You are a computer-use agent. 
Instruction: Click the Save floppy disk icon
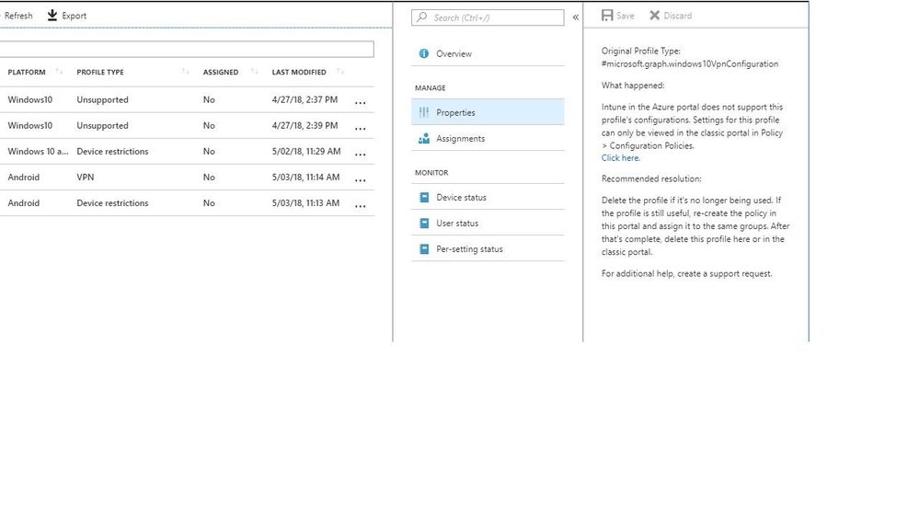[607, 16]
